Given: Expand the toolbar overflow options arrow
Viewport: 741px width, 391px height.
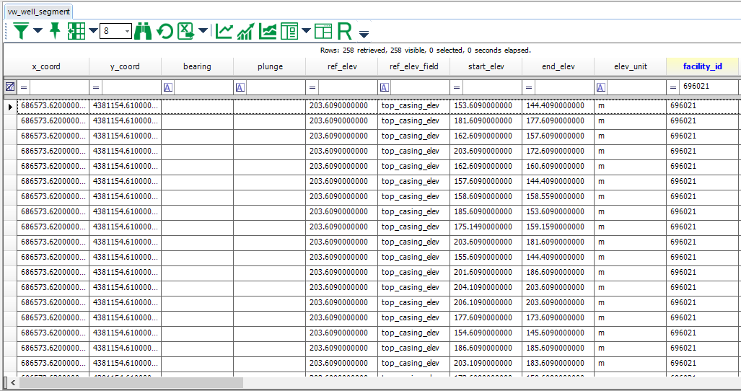Looking at the screenshot, I should coord(364,34).
